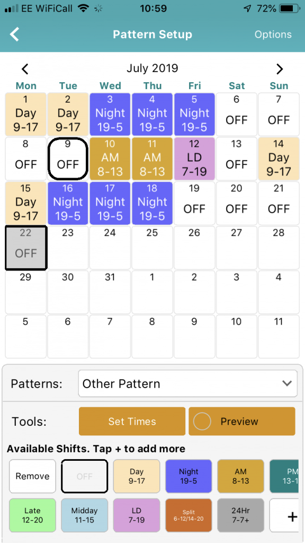Toggle the Preview mode on
Screen dimensions: 305x543
pos(241,421)
